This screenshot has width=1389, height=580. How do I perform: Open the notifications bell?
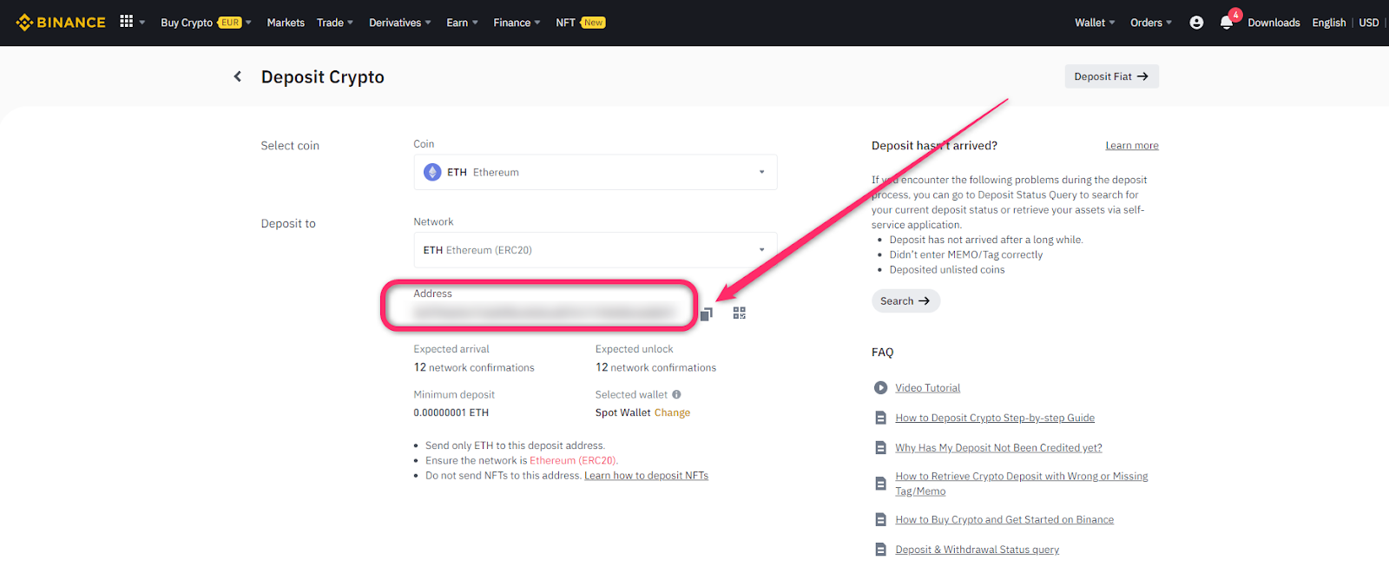tap(1227, 23)
